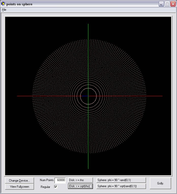Click the right end of the red axis
Viewport: 177px width, 194px height.
pyautogui.click(x=162, y=96)
